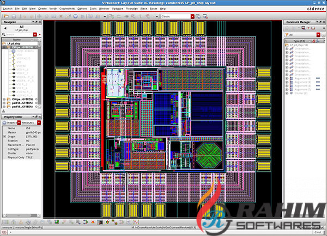Image resolution: width=327 pixels, height=236 pixels.
Task: Click the Open folder icon in toolbar
Action: [6, 16]
